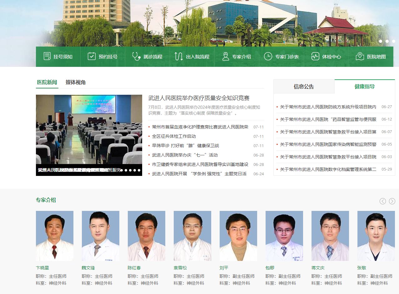Open news 常州市首届血液净化护理查房比赛

(x=200, y=127)
